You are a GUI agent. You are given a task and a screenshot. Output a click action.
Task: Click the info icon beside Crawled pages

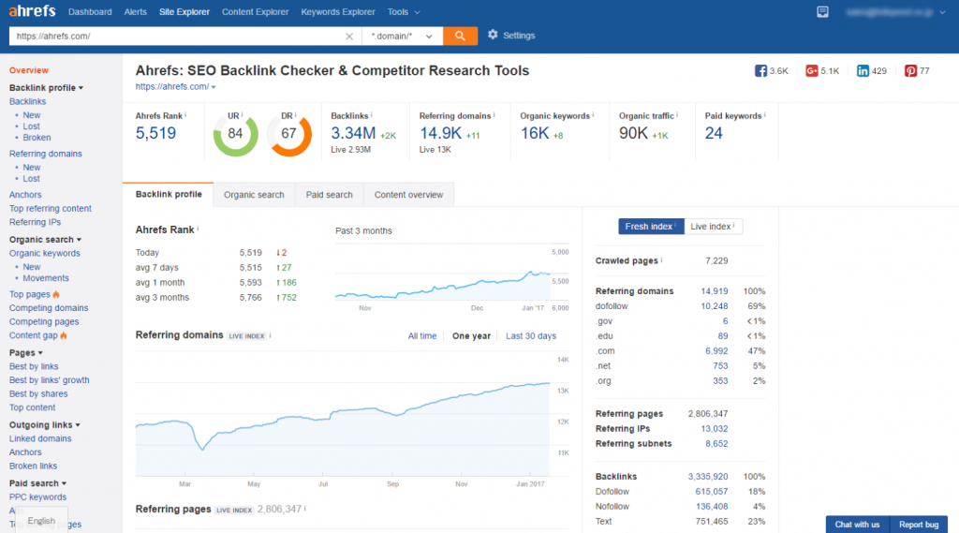coord(662,259)
